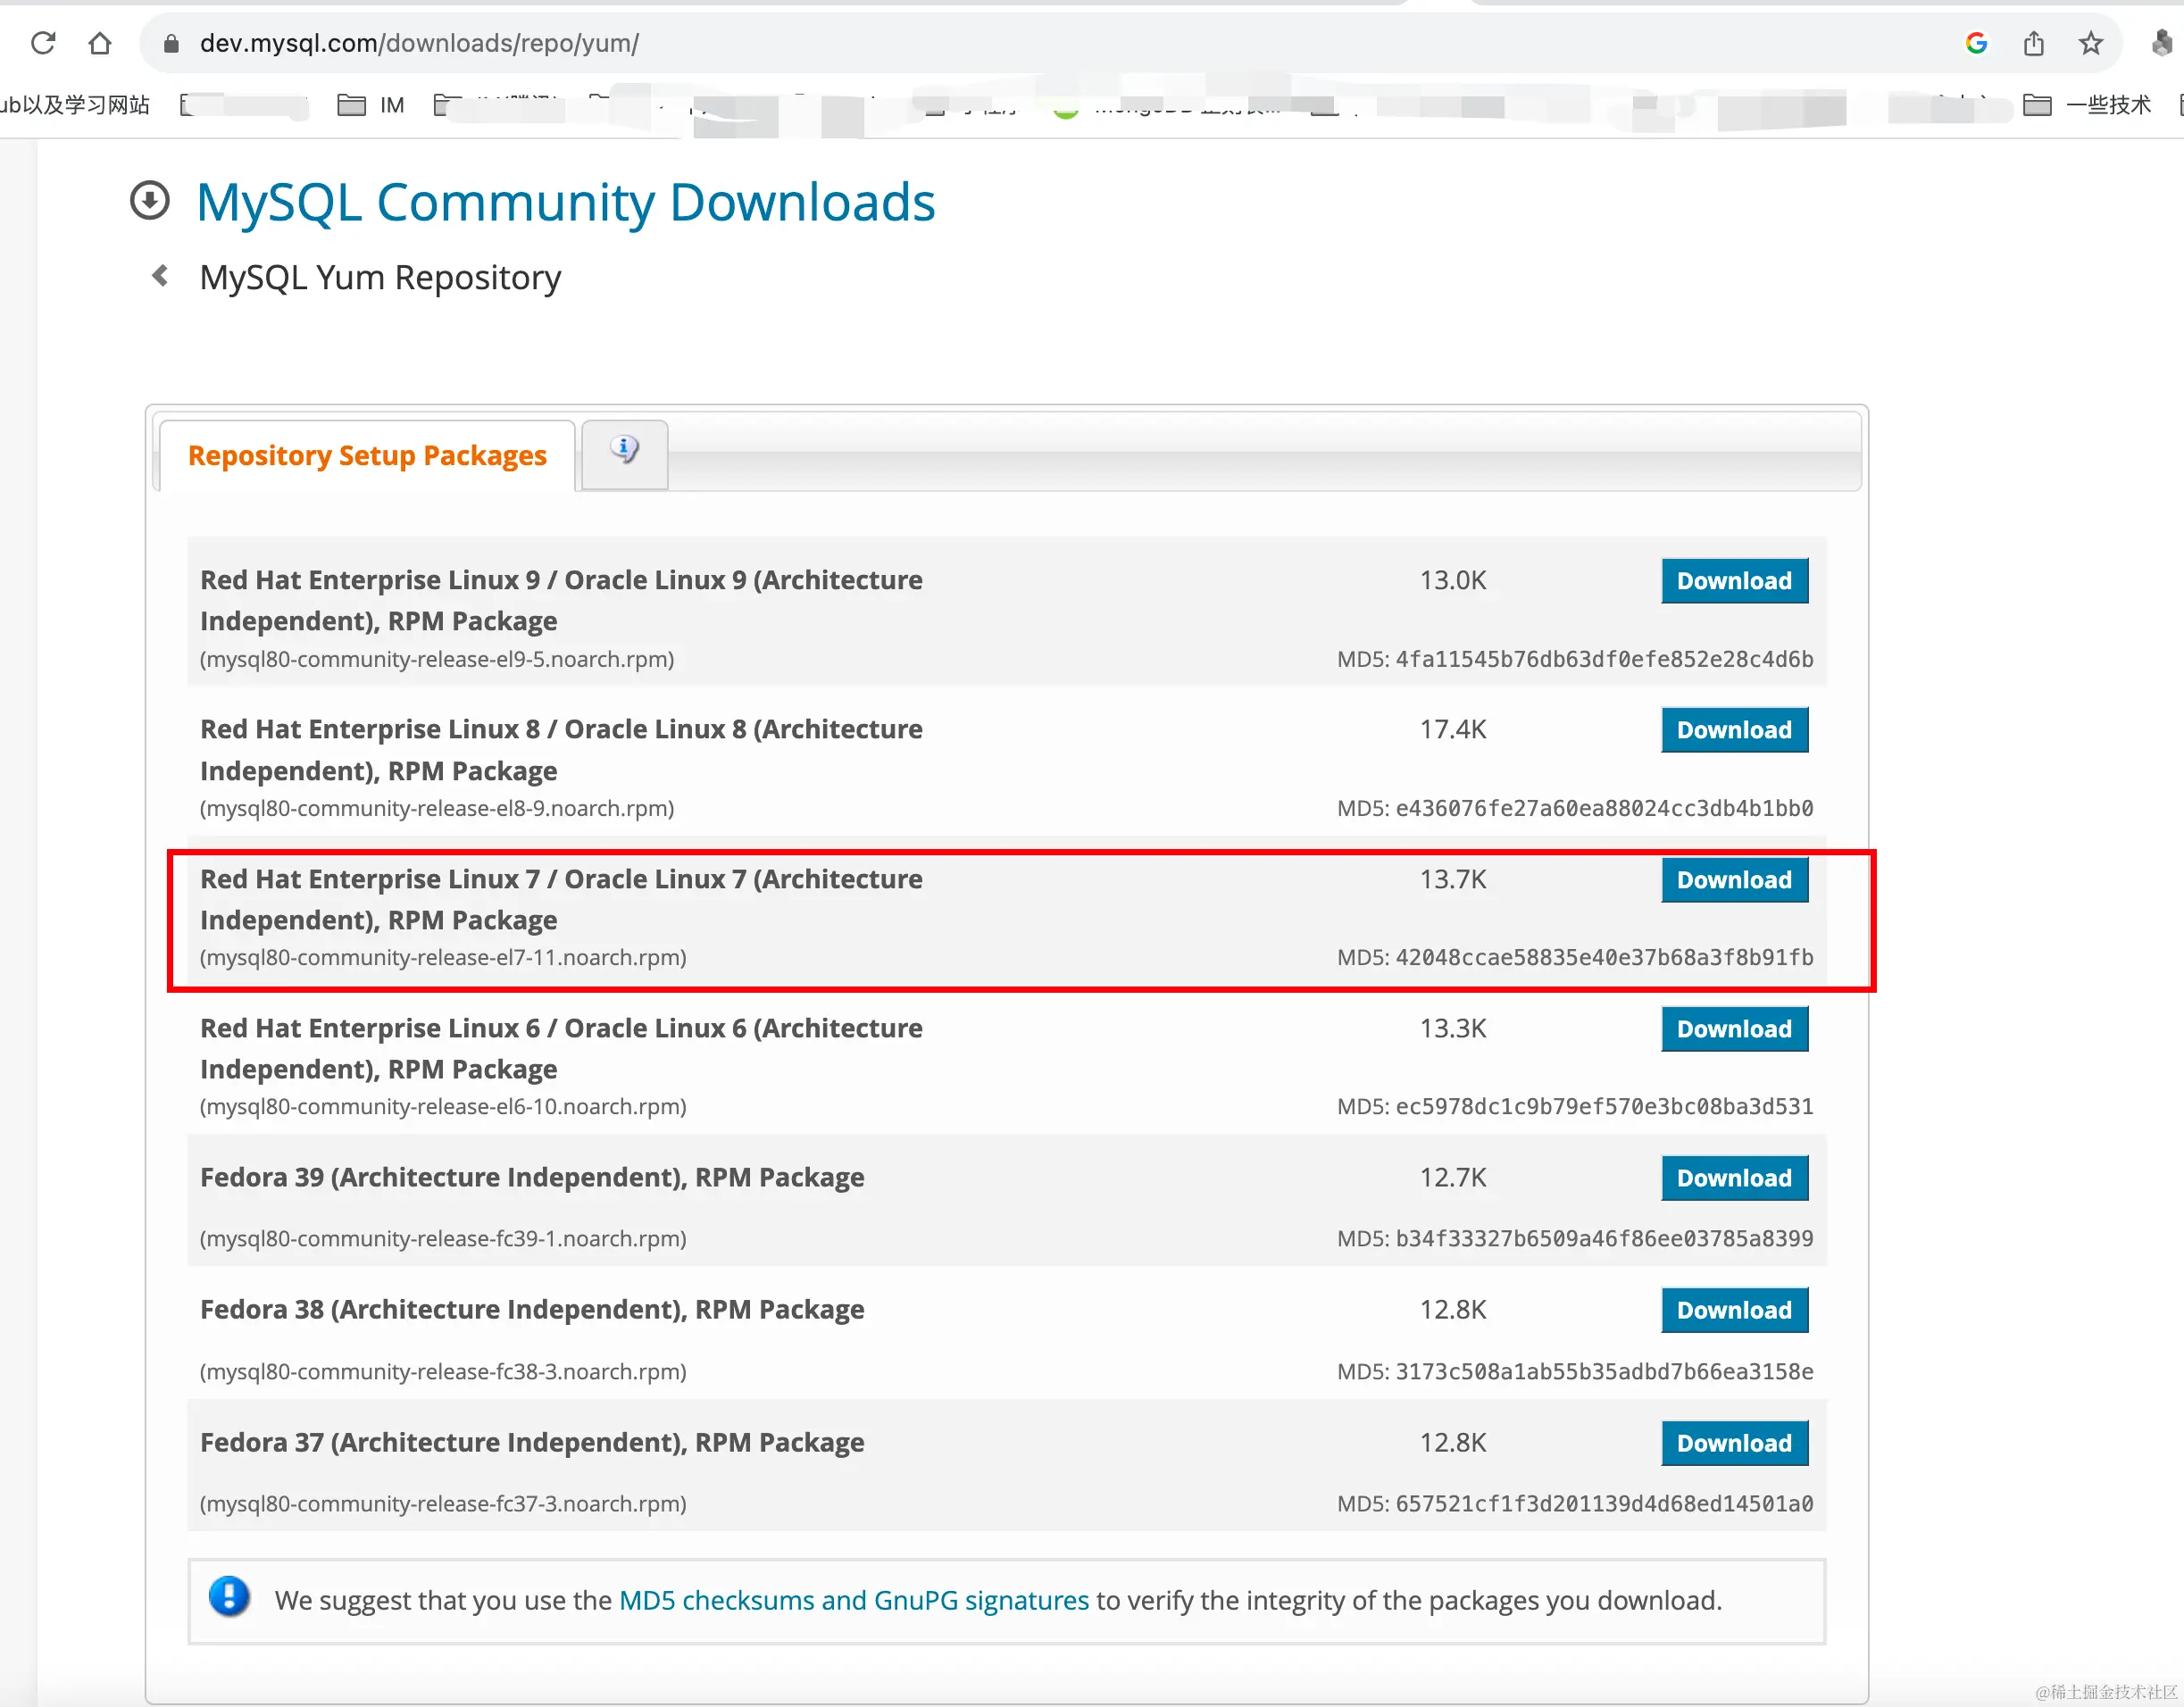
Task: Click the download circle icon beside title
Action: [150, 200]
